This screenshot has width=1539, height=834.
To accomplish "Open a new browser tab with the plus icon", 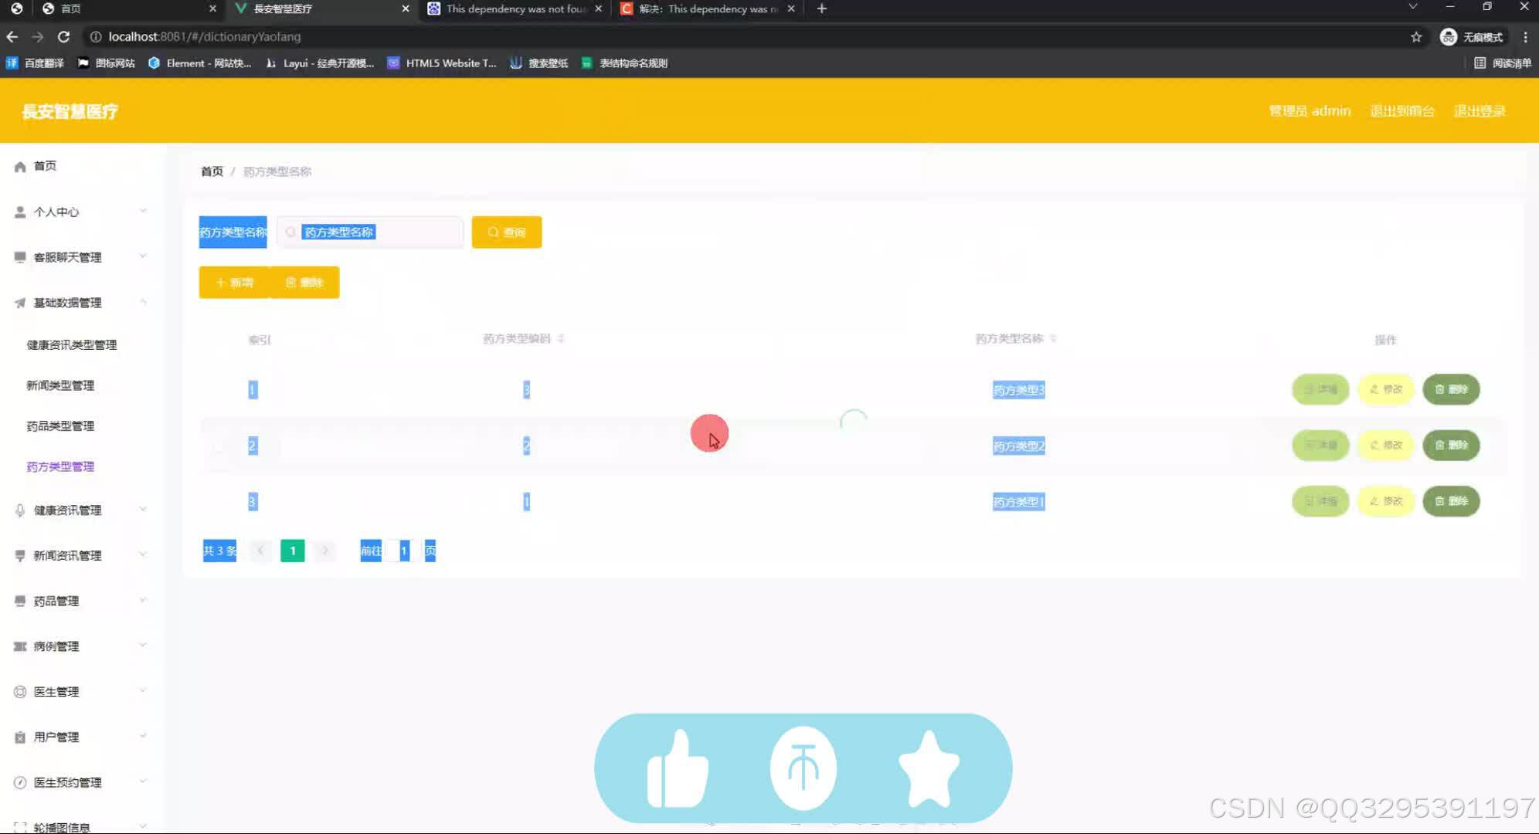I will click(x=822, y=8).
